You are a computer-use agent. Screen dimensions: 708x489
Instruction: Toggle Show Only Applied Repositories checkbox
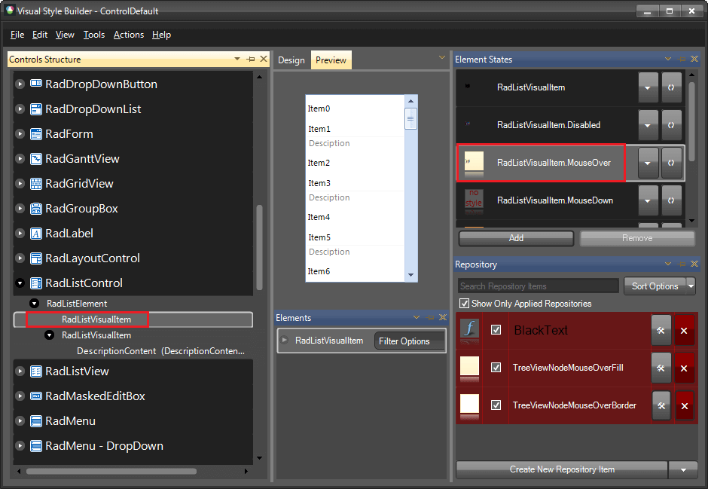464,304
